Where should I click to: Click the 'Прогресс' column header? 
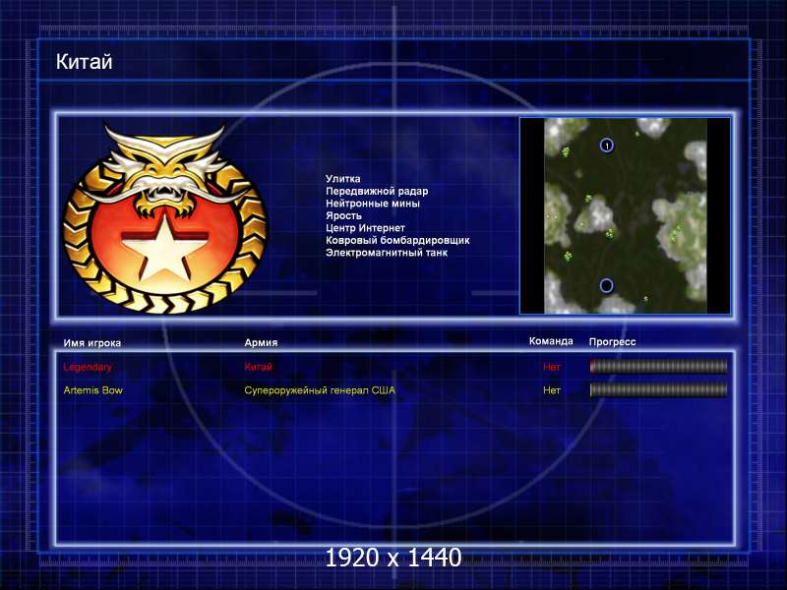tap(612, 342)
